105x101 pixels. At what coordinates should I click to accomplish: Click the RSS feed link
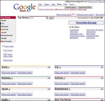5,54
